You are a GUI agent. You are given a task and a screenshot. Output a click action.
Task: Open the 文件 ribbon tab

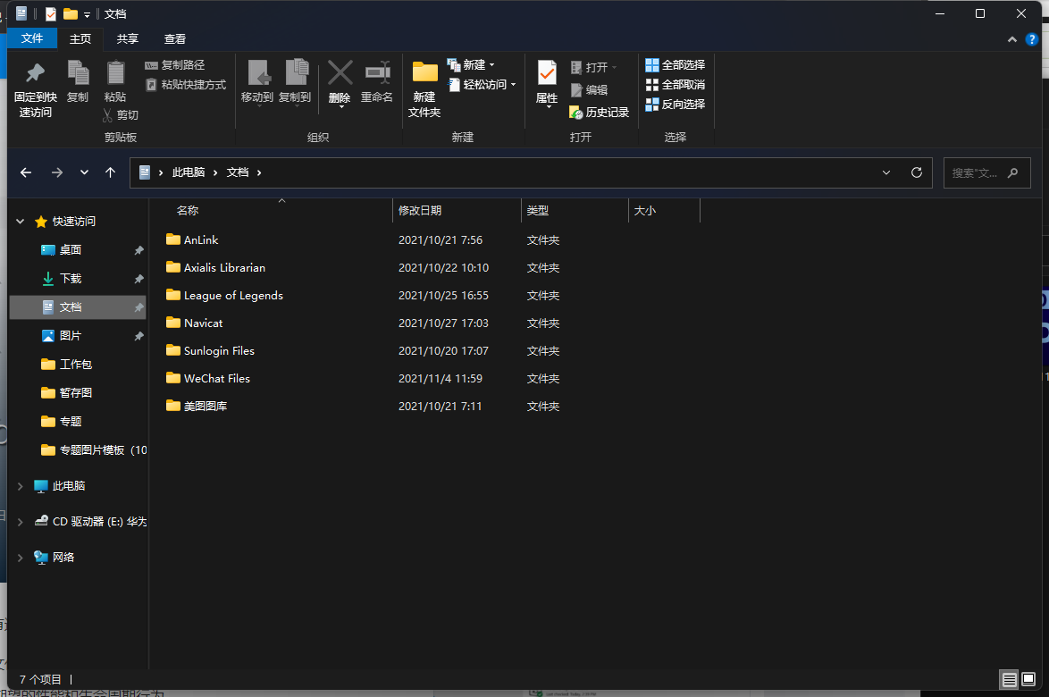(x=32, y=38)
